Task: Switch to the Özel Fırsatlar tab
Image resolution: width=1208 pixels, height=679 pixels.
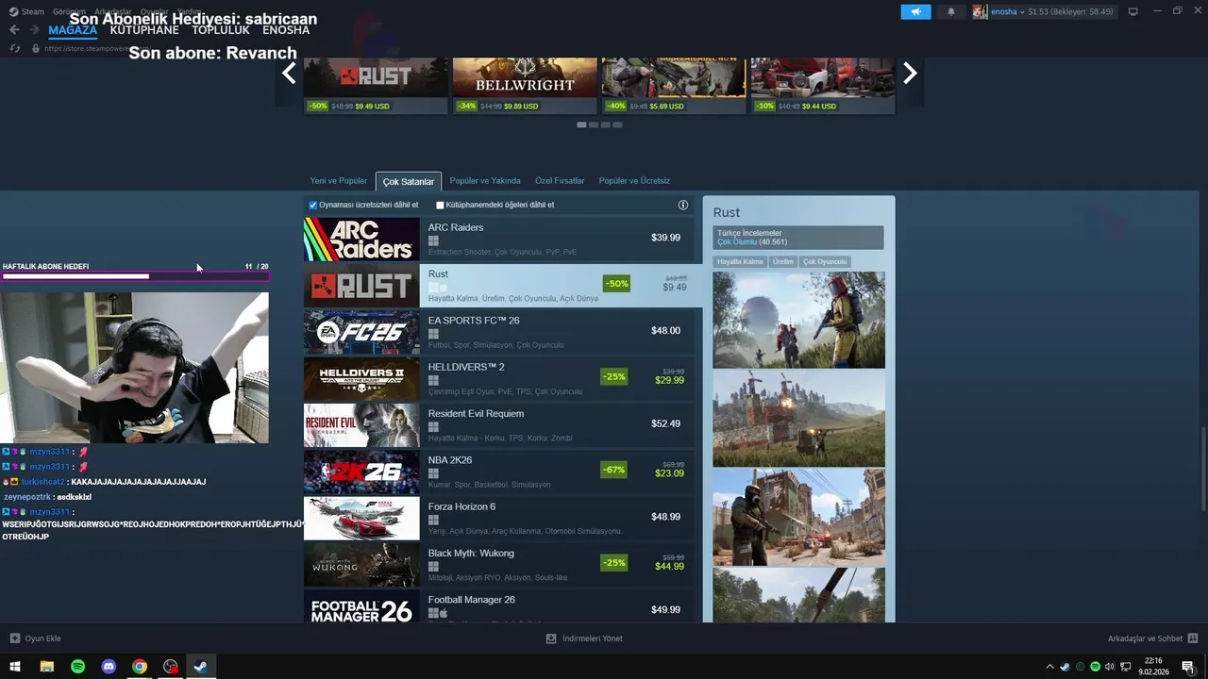Action: [x=560, y=181]
